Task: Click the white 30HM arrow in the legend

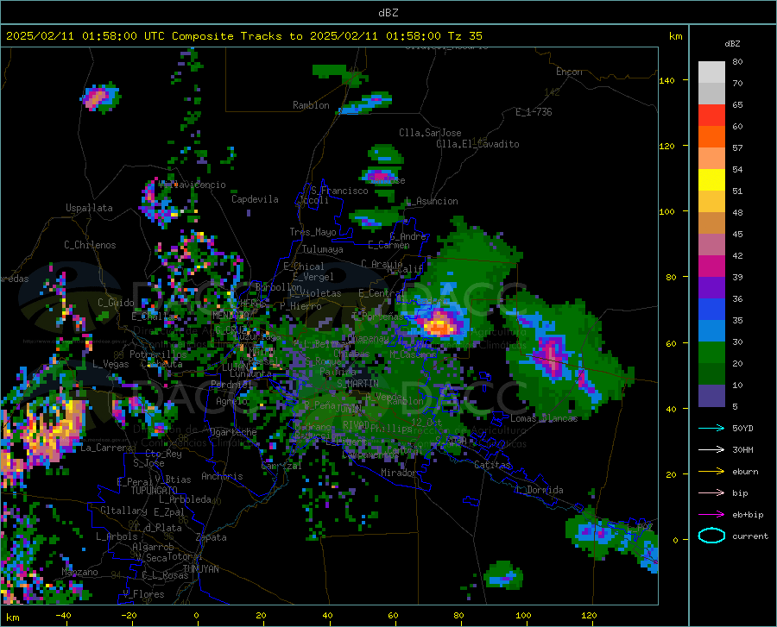Action: [711, 450]
